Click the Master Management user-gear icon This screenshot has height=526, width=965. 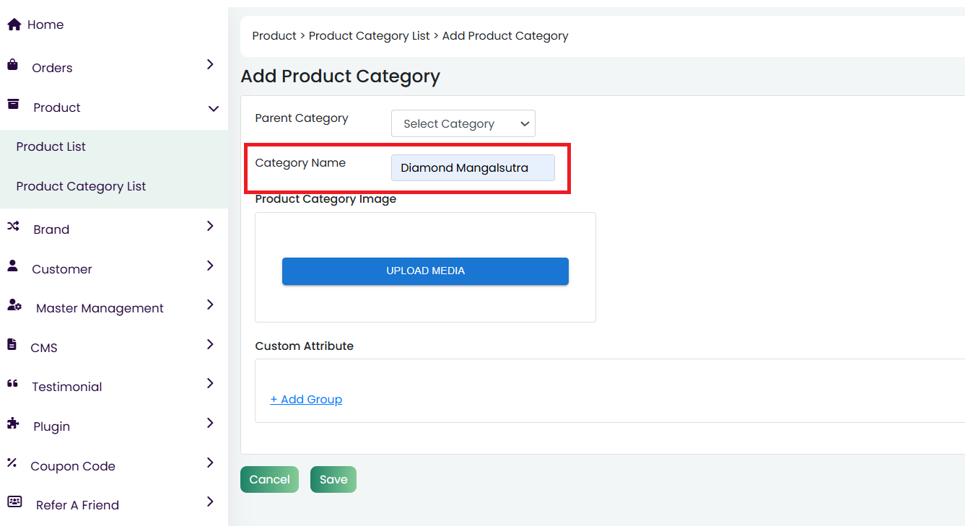tap(14, 305)
